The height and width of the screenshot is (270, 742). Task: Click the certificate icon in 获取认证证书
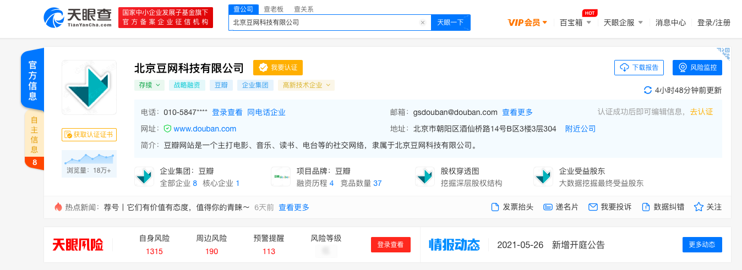click(x=68, y=135)
